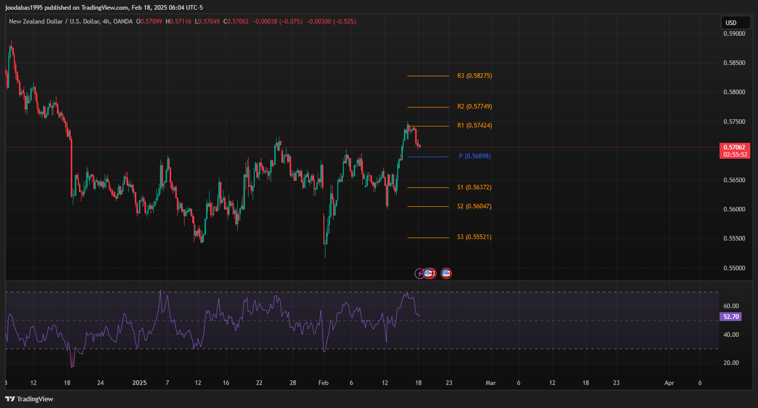Click the New Zealand Dollar / U.S. Dollar title
The image size is (758, 408).
(x=54, y=22)
